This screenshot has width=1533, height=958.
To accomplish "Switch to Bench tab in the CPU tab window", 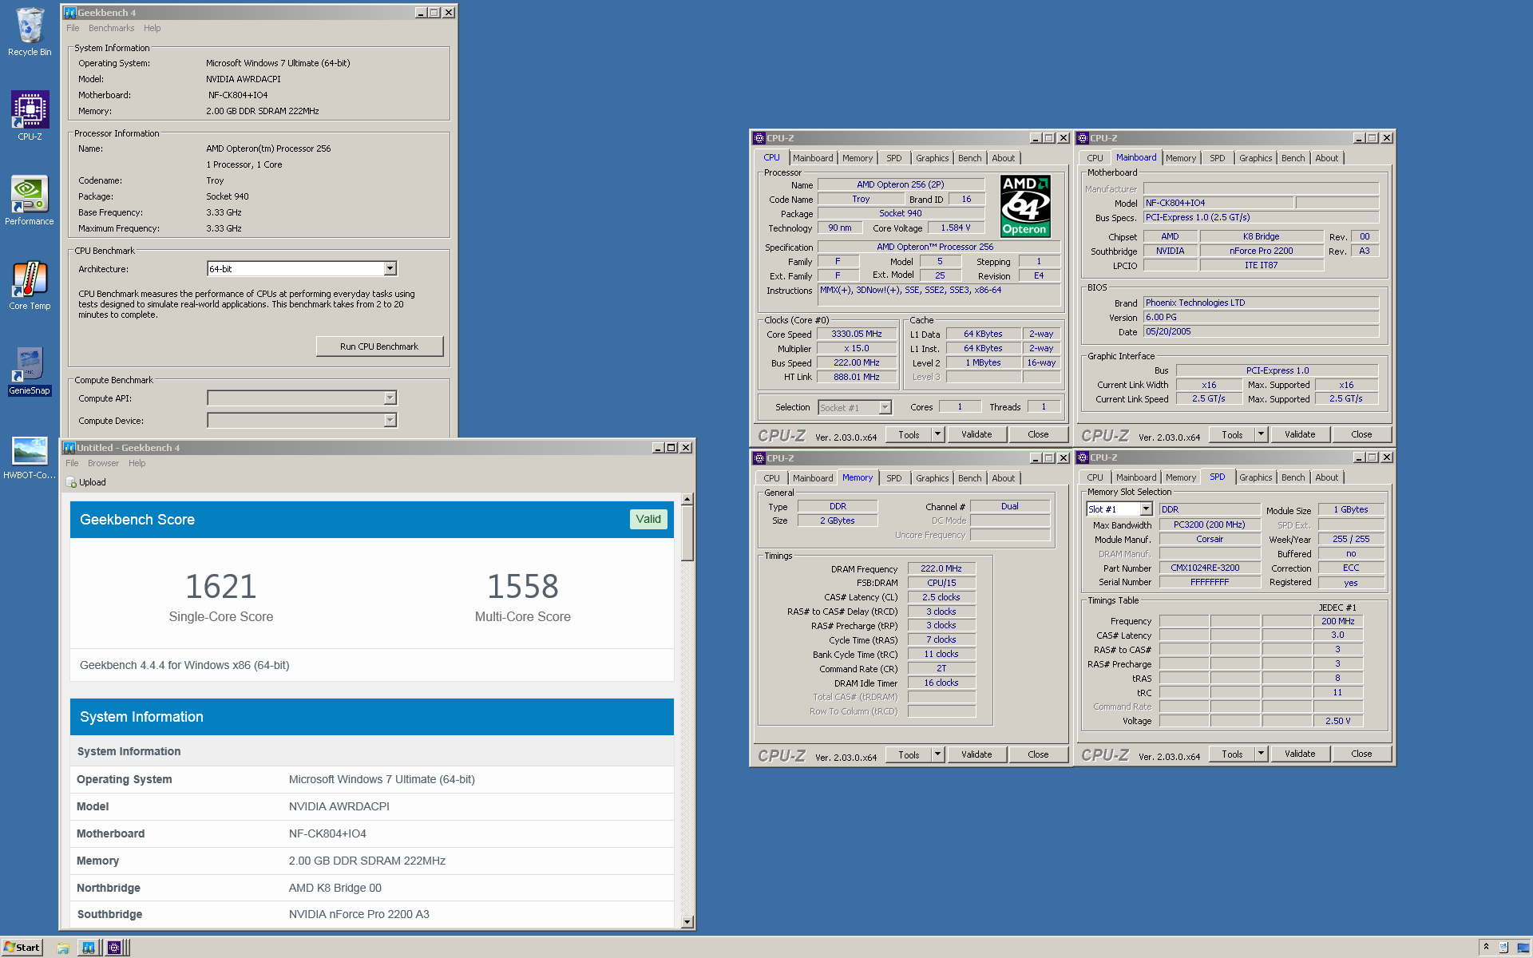I will click(x=970, y=158).
